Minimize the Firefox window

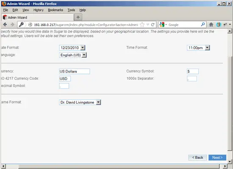[219, 4]
